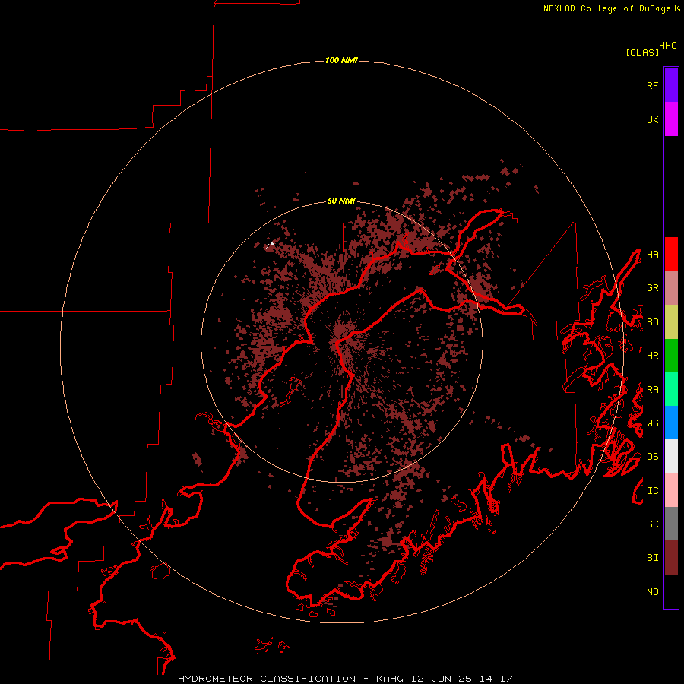Click the 12 JUN 25 date text
The width and height of the screenshot is (684, 684).
pyautogui.click(x=442, y=679)
